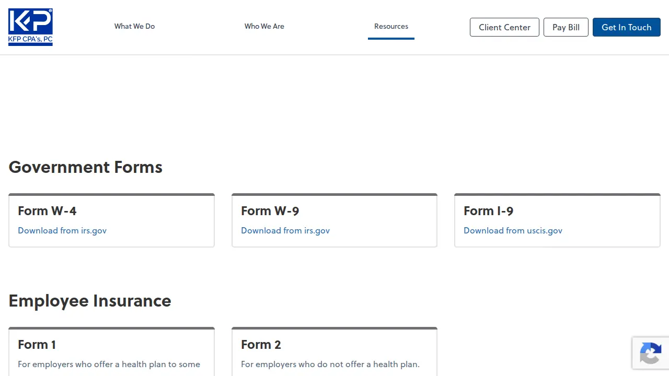Download Form I-9 from uscis.gov
The width and height of the screenshot is (669, 376).
(513, 230)
